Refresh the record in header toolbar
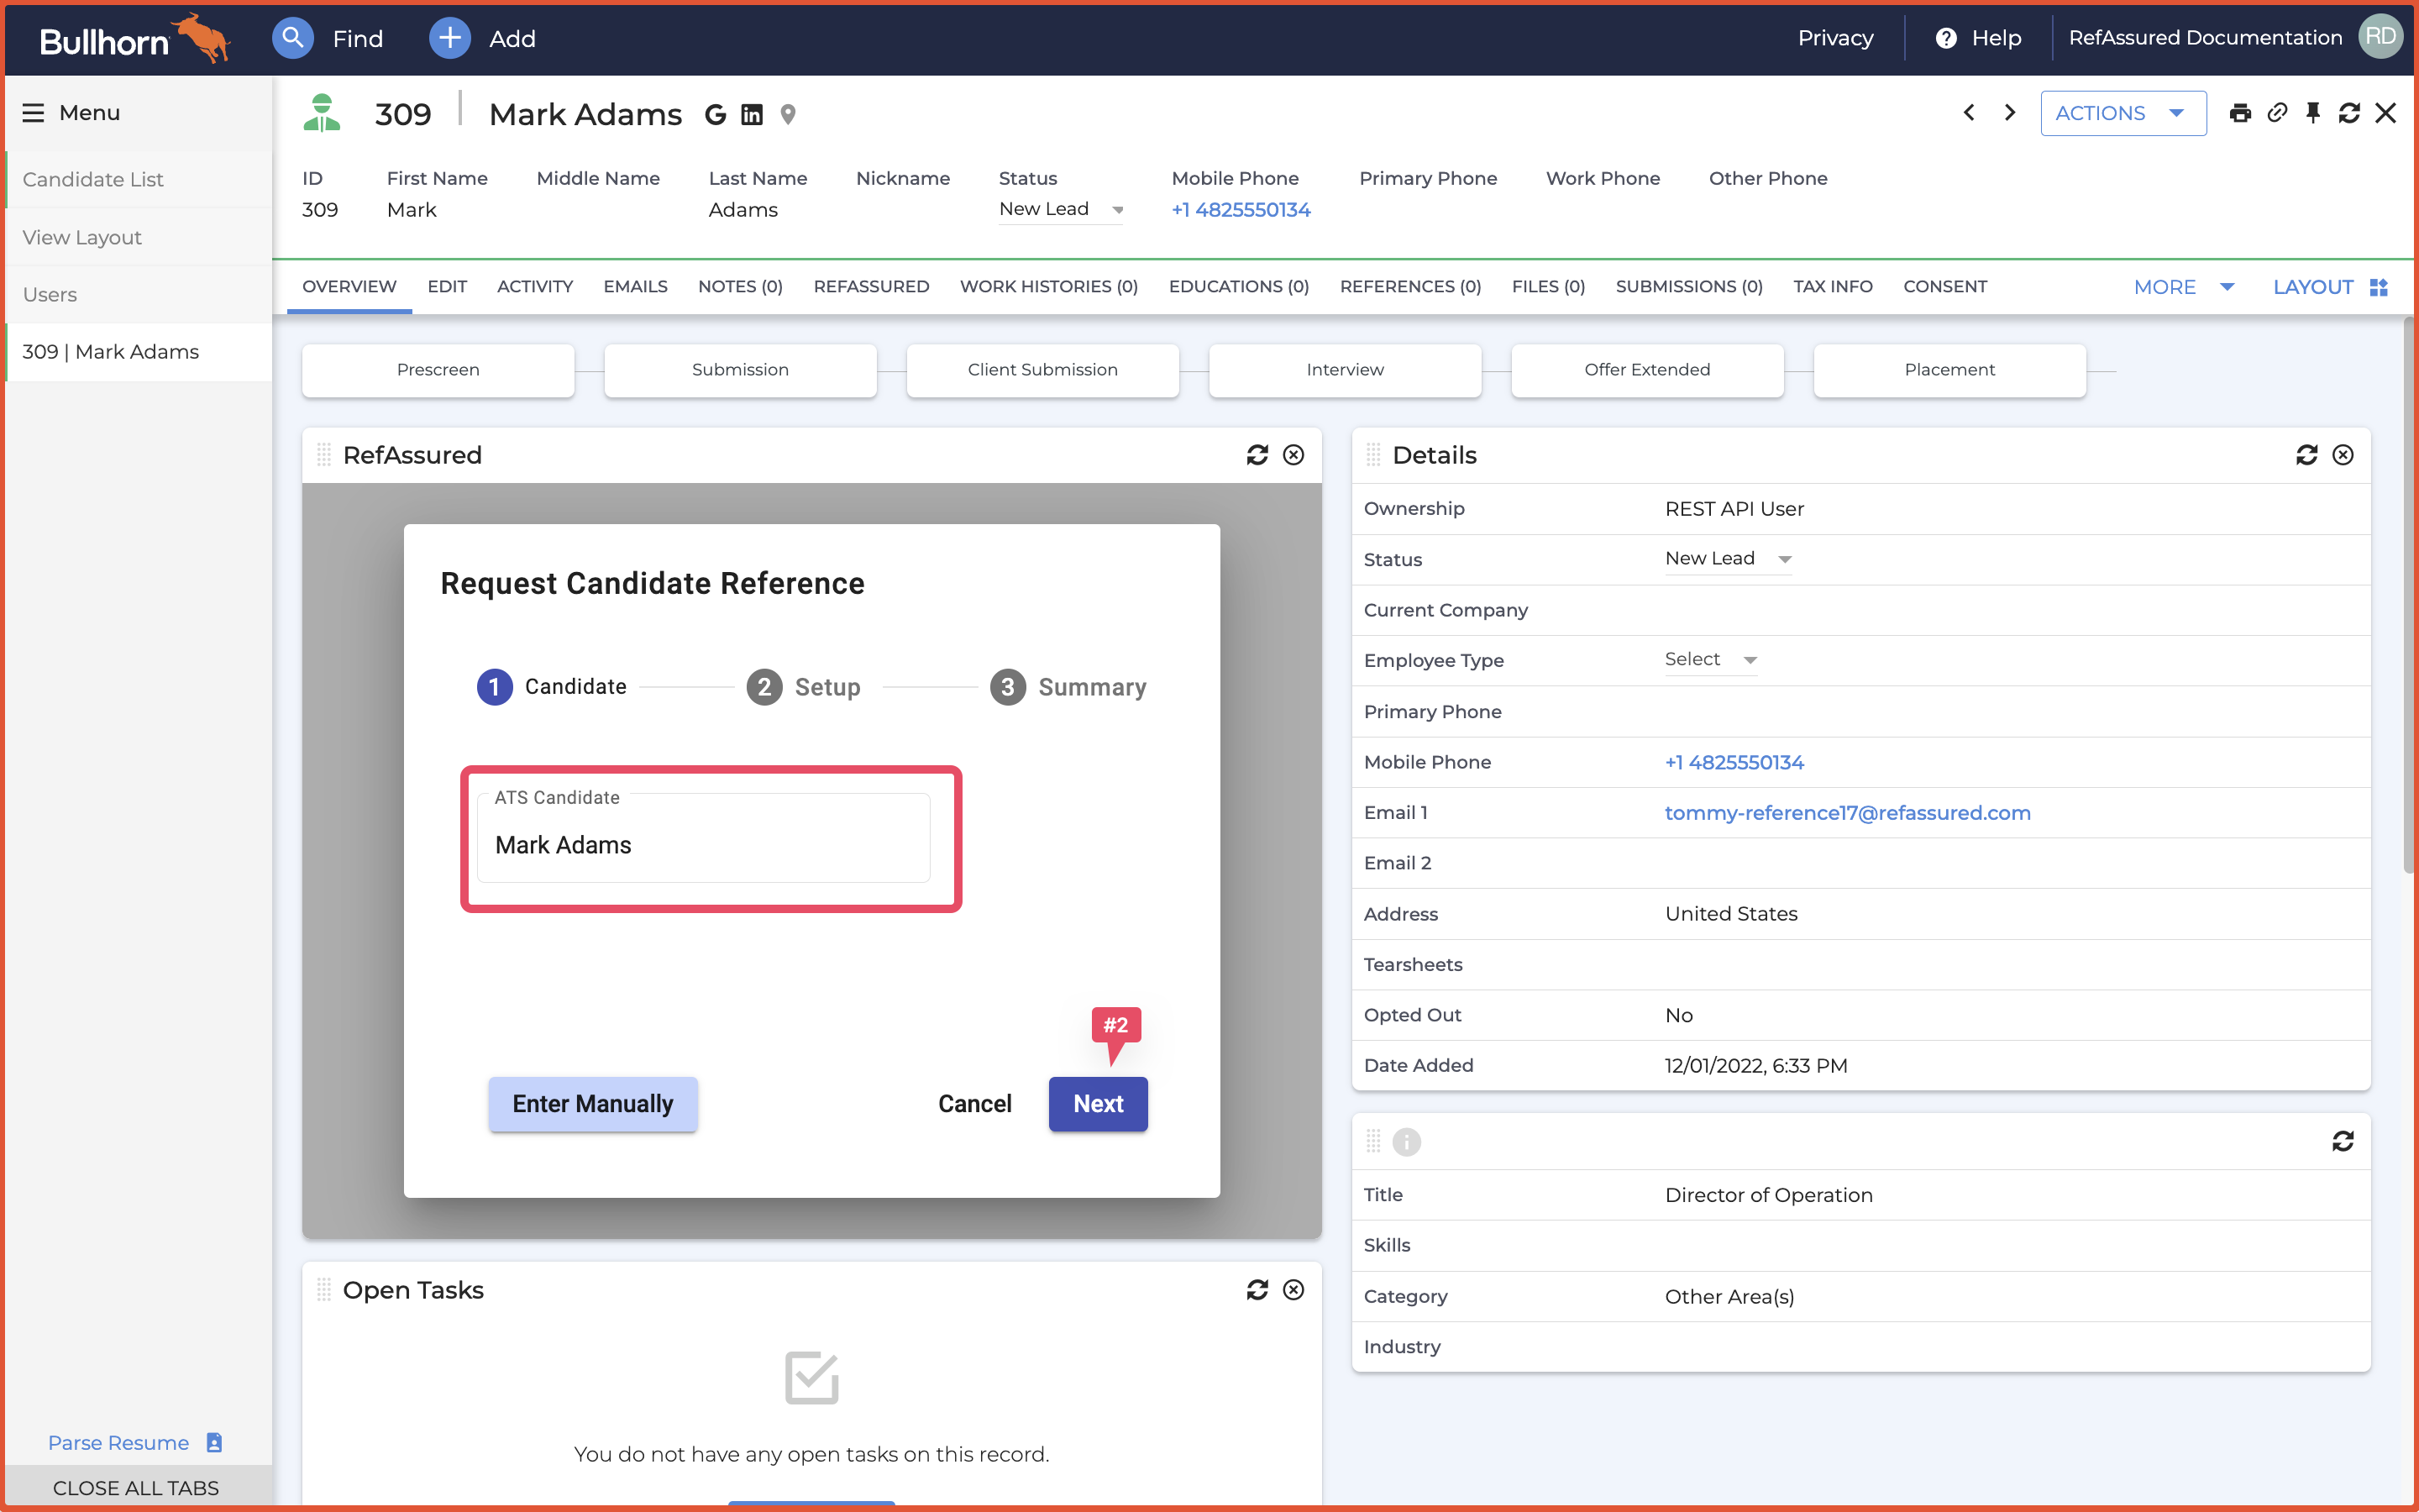 2349,113
